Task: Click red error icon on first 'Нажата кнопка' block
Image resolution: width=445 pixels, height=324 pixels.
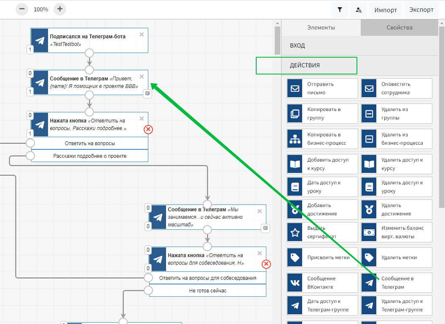Action: 148,130
